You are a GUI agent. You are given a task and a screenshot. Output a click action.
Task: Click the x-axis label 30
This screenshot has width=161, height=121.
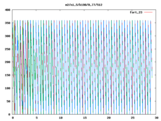pyautogui.click(x=156, y=118)
